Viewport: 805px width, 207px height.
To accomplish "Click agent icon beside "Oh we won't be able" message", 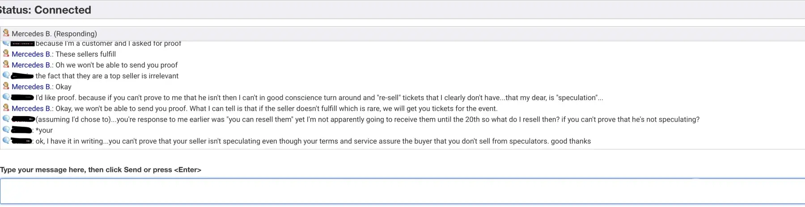I will click(6, 65).
